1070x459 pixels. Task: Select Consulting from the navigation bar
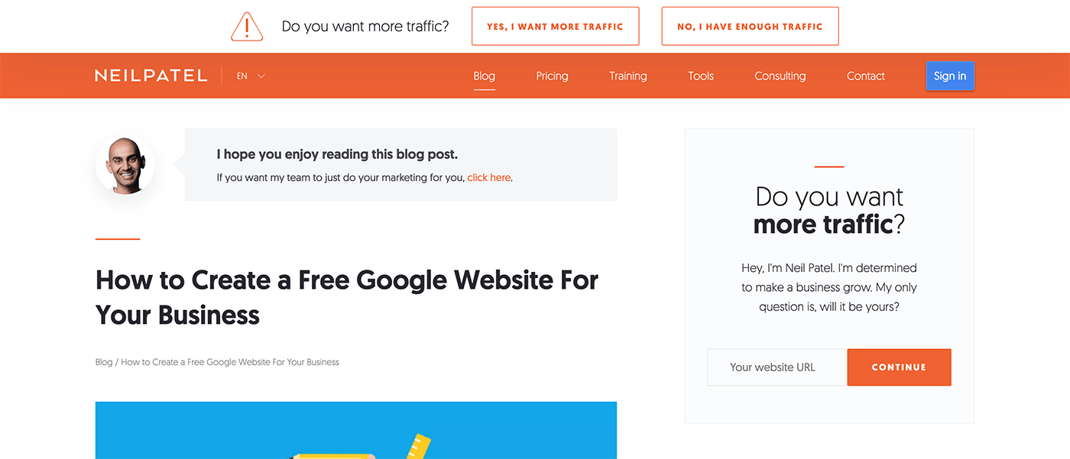point(780,76)
